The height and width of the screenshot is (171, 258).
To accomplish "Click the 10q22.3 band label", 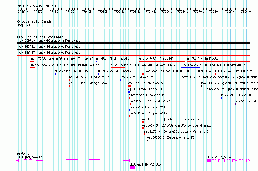I will 23,25.
